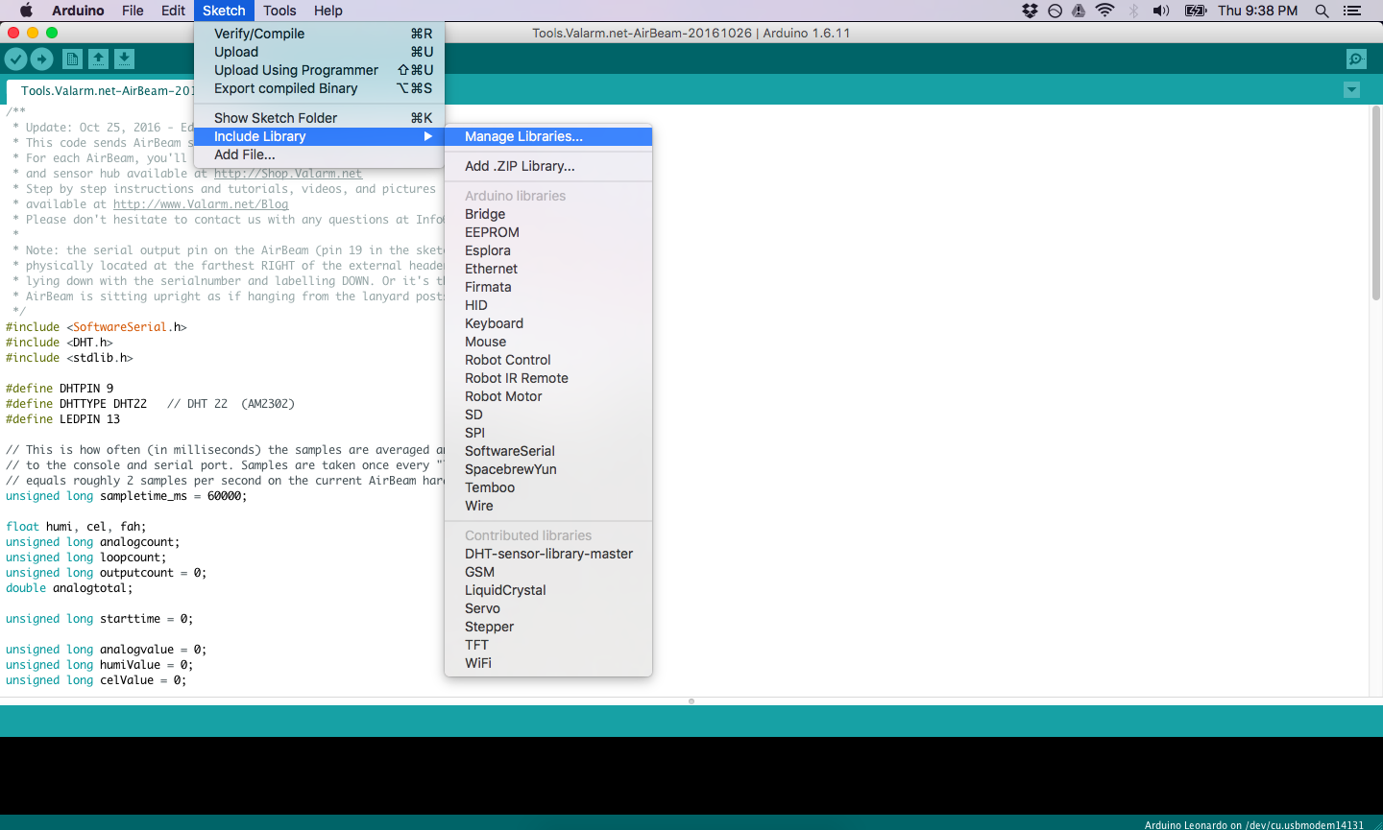
Task: Open the Apple menu
Action: (x=26, y=11)
